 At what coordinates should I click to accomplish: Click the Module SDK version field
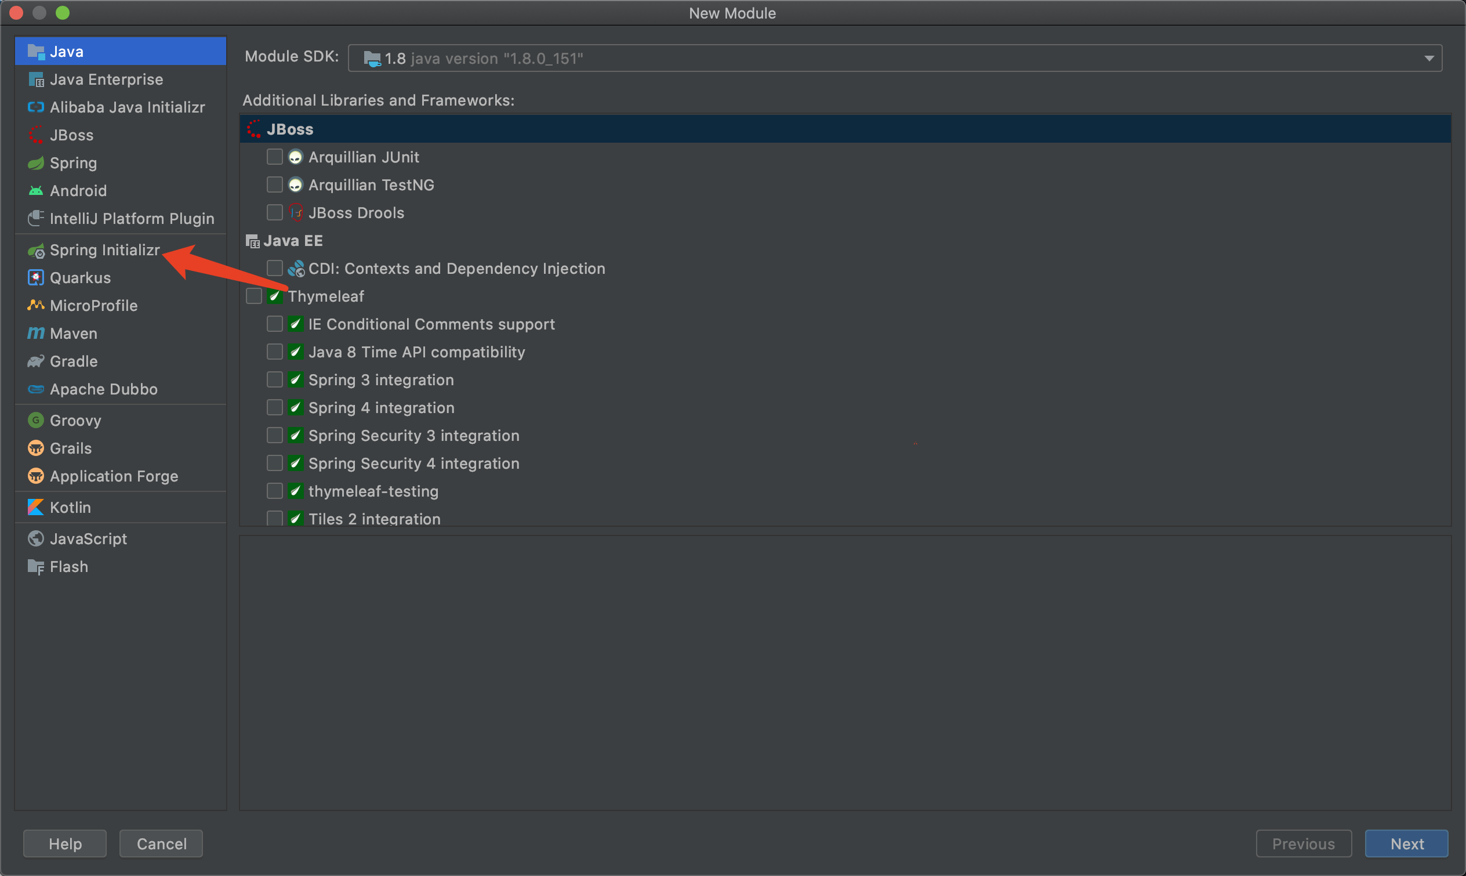pyautogui.click(x=895, y=59)
